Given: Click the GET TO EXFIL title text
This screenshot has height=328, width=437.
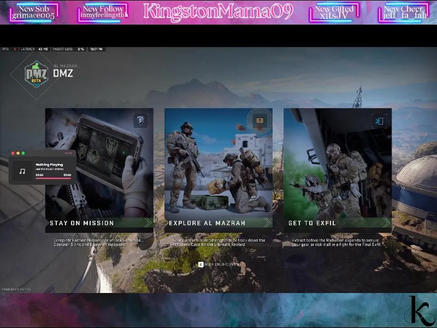Looking at the screenshot, I should pyautogui.click(x=312, y=223).
